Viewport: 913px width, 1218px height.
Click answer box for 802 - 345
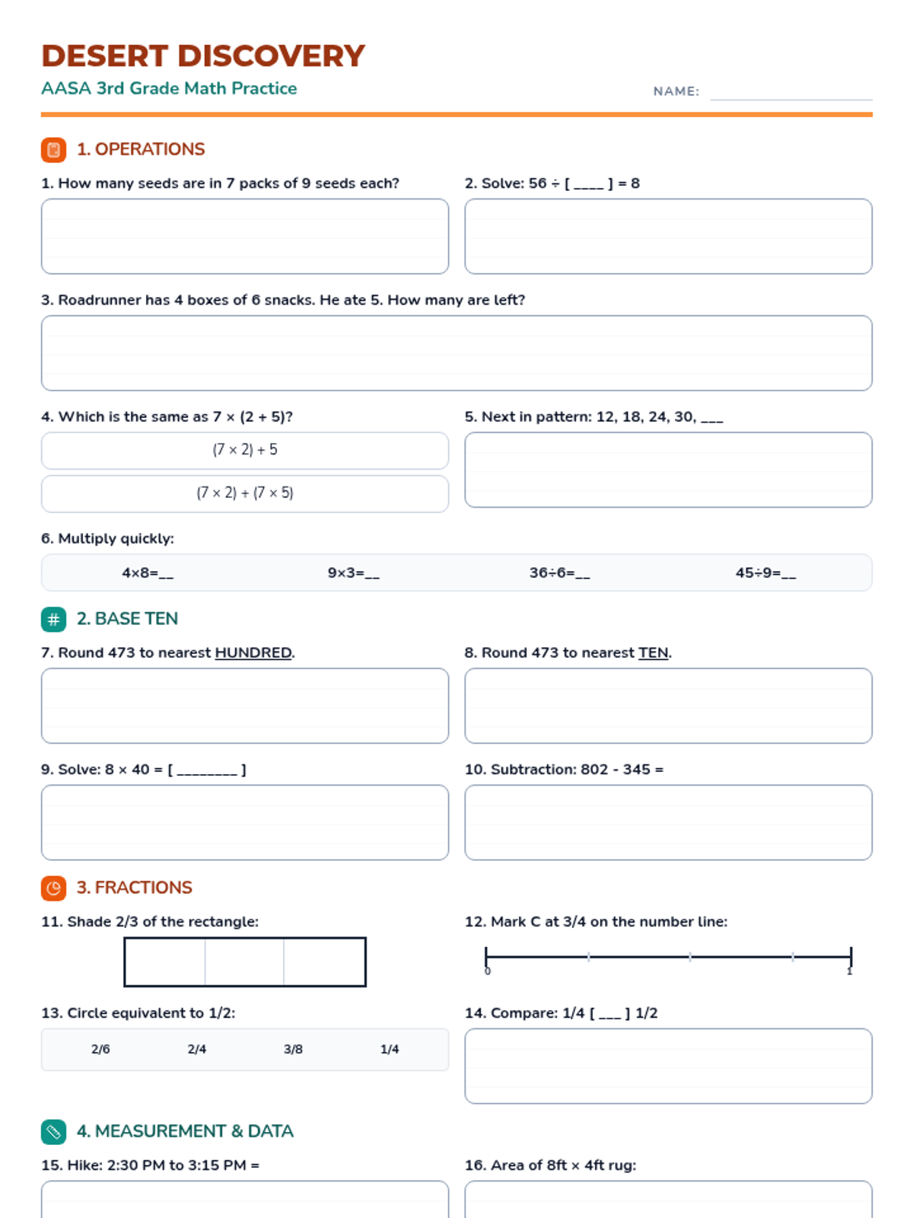click(668, 823)
